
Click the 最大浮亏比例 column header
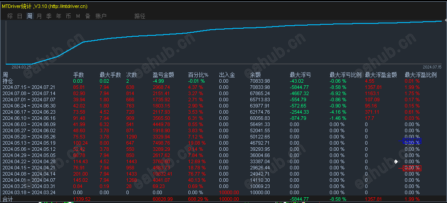[x=345, y=75]
